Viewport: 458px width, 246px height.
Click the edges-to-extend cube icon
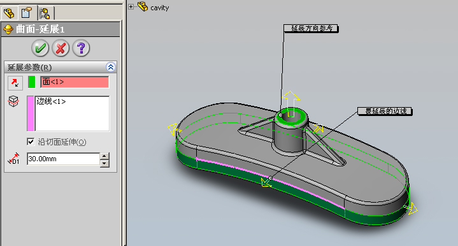coord(14,101)
